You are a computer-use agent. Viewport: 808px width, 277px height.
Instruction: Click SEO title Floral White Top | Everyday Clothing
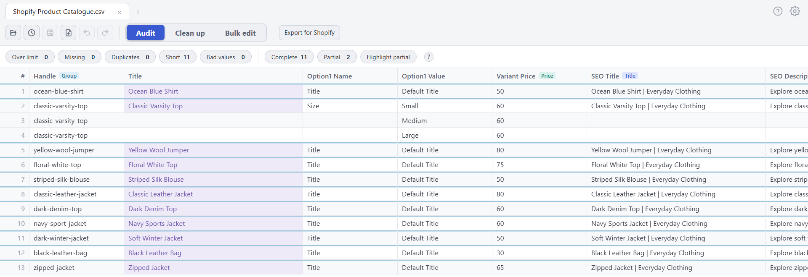(x=676, y=165)
